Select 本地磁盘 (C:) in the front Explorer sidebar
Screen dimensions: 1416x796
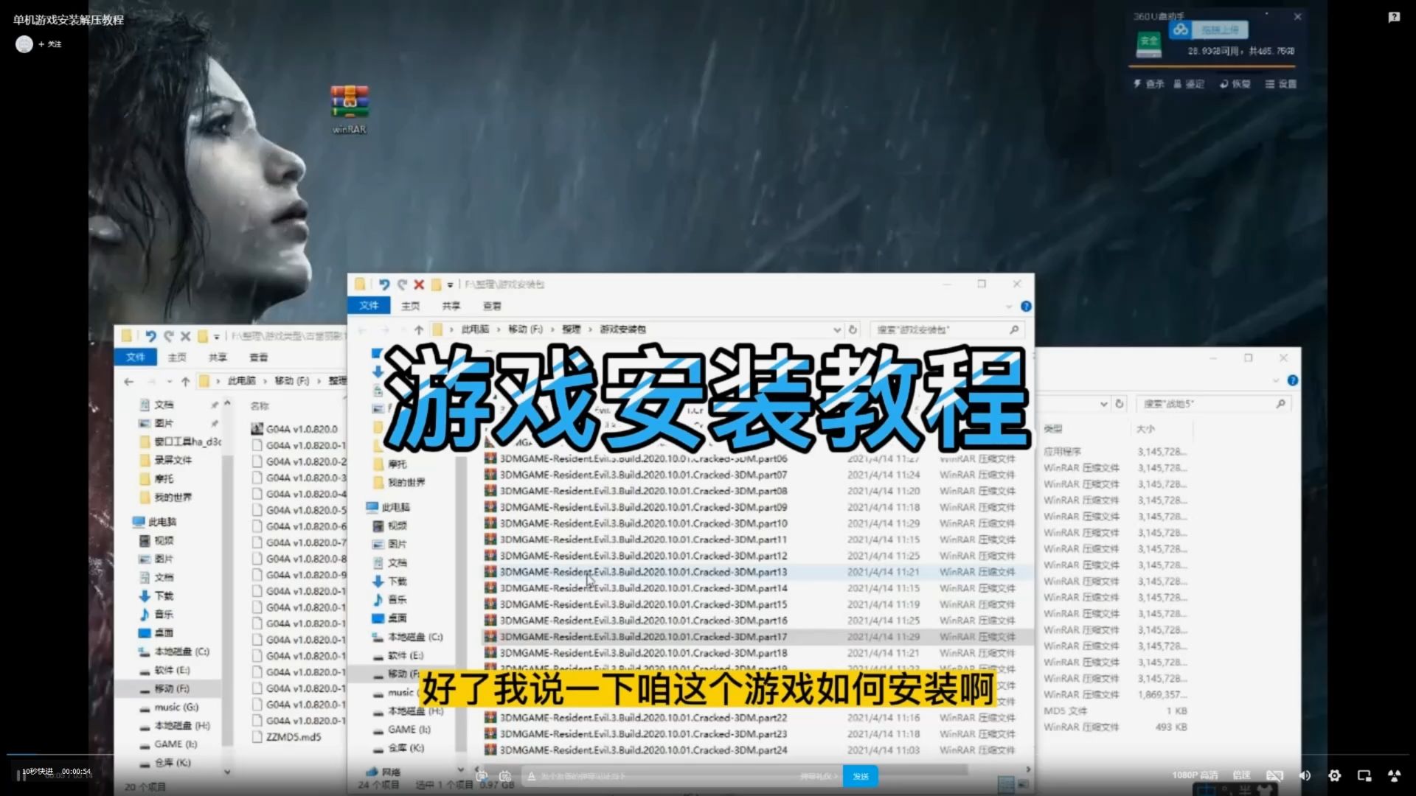pyautogui.click(x=408, y=637)
